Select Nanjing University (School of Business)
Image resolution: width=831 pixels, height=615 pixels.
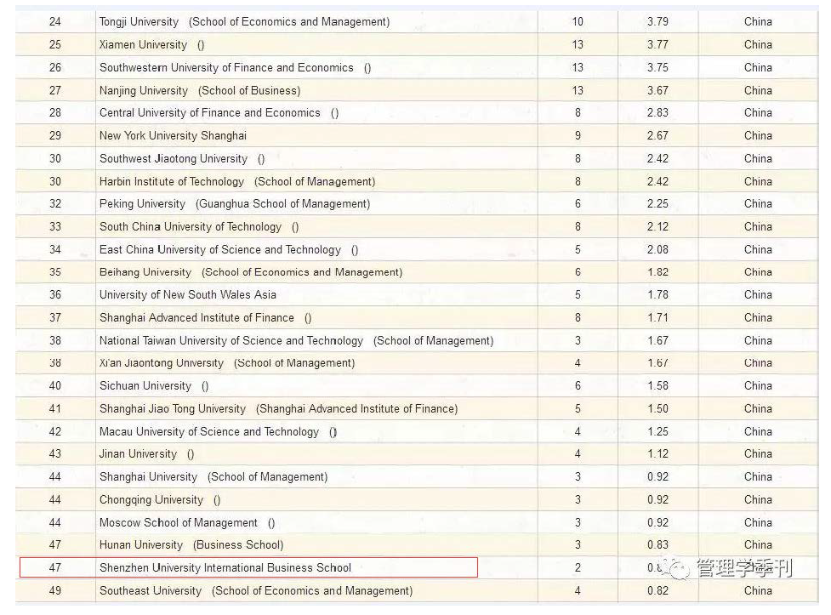200,90
